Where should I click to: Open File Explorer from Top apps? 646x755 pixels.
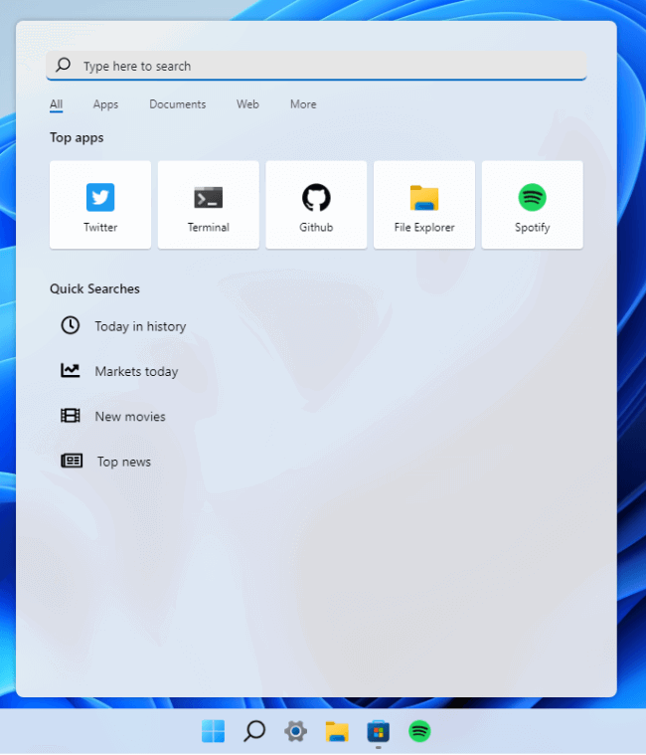coord(424,205)
